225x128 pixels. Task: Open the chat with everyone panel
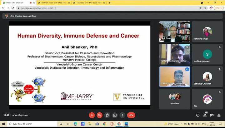coord(212,115)
